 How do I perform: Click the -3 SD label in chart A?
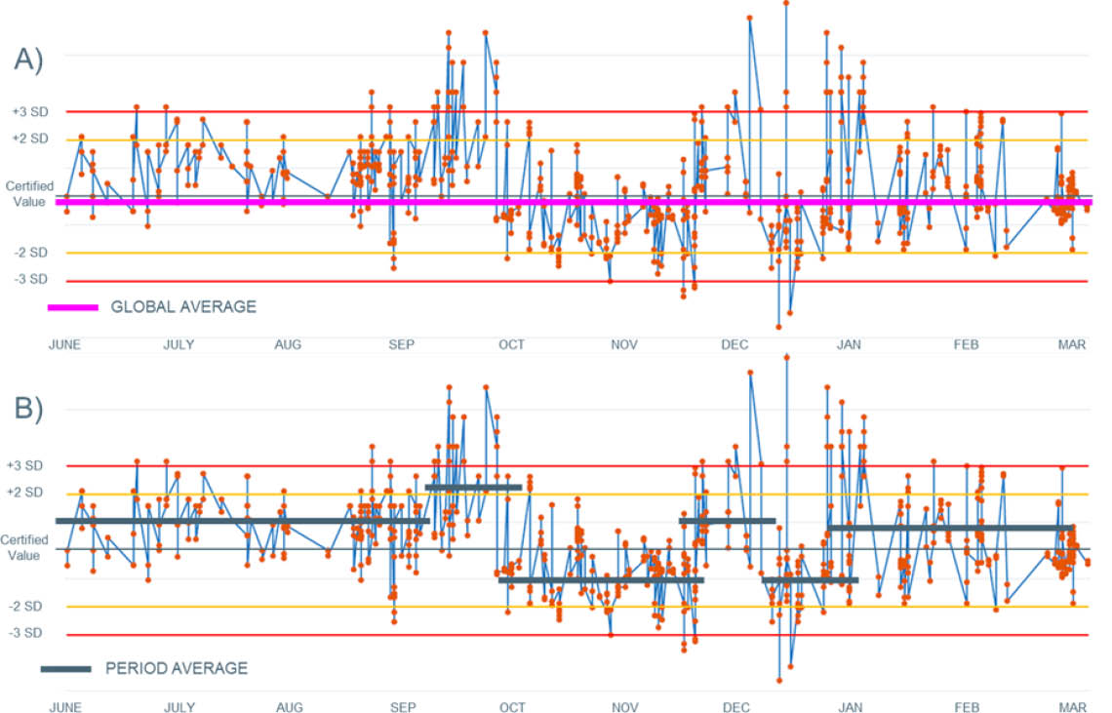coord(29,280)
